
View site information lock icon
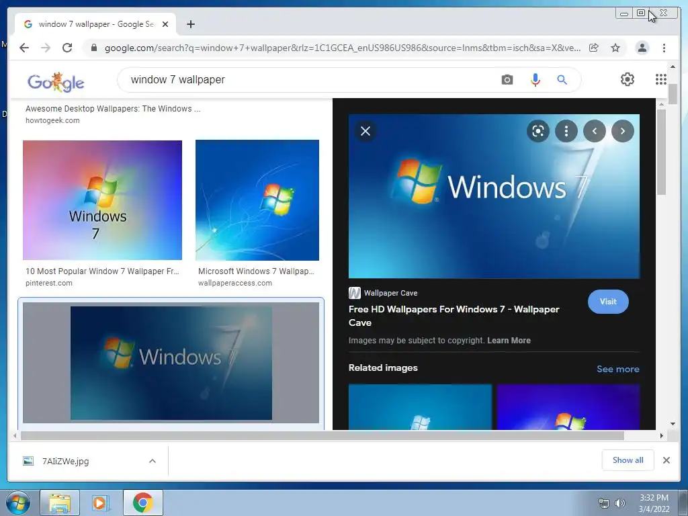[x=94, y=48]
